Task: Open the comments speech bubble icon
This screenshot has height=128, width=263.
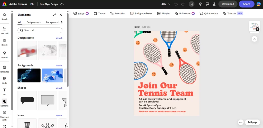Action: [207, 4]
